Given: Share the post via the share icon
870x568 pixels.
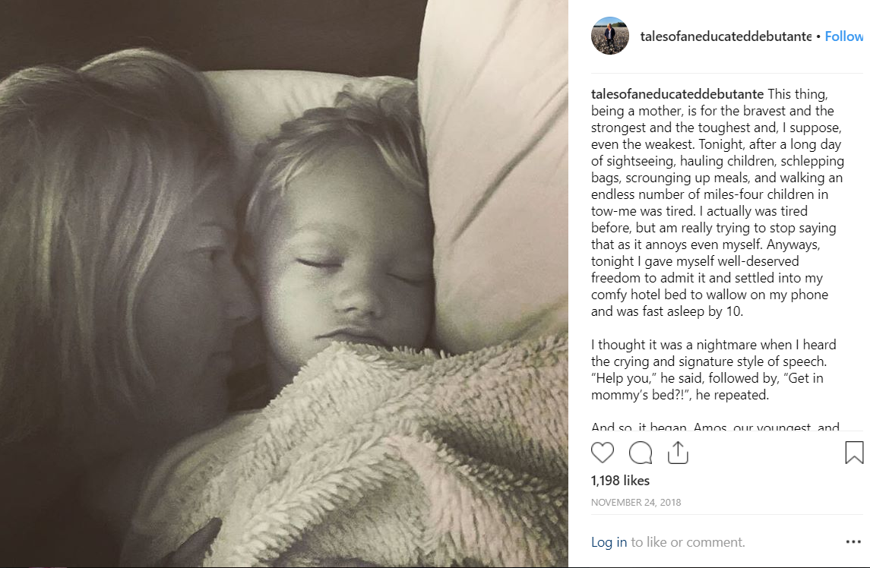Looking at the screenshot, I should [678, 452].
